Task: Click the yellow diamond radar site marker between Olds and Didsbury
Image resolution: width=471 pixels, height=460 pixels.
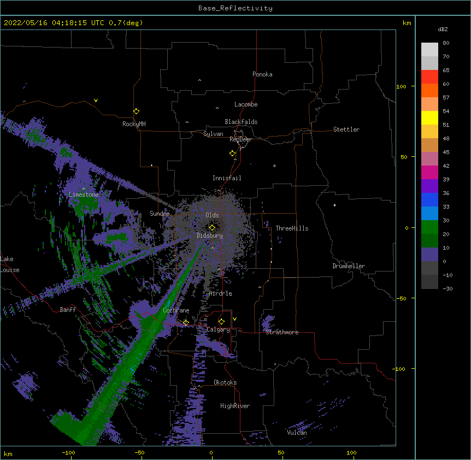Action: click(212, 227)
